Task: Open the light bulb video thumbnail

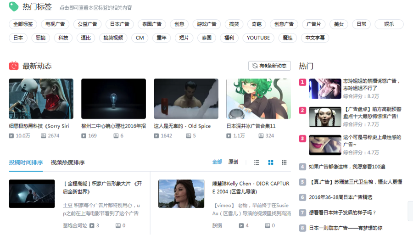Action: pos(113,99)
